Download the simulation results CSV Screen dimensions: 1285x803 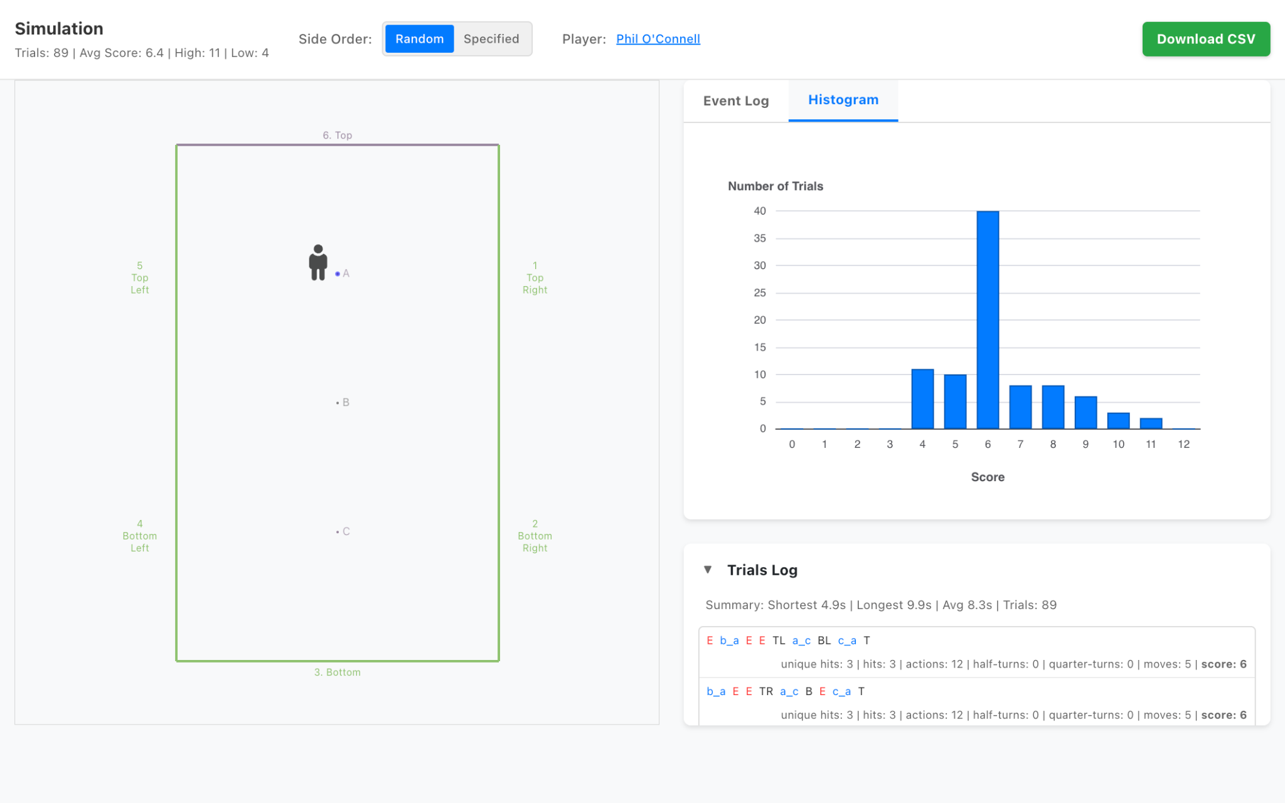coord(1205,38)
